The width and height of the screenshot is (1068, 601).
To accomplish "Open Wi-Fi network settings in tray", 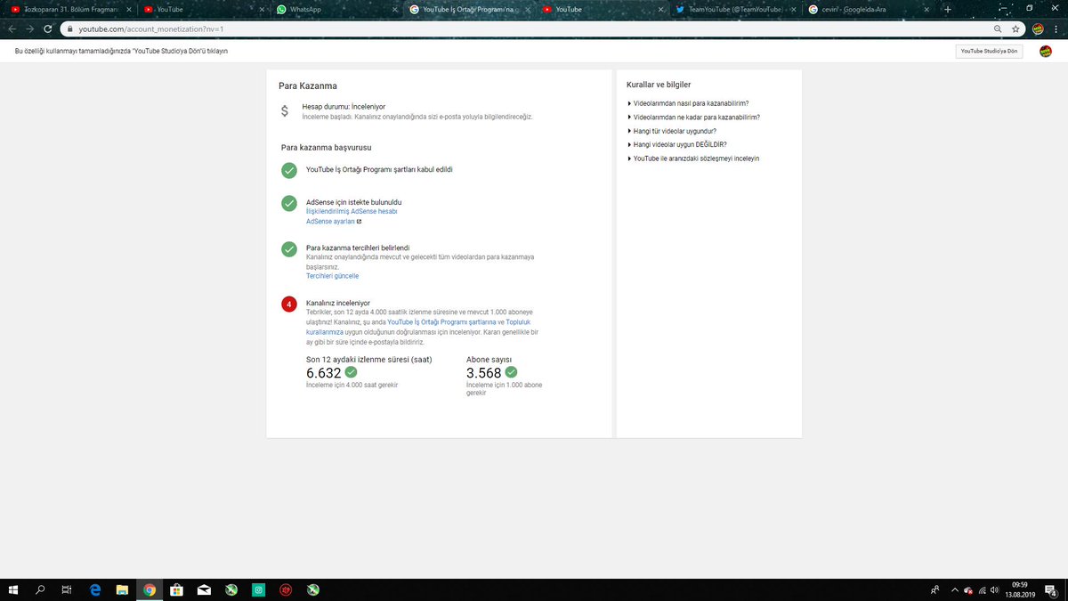I will point(980,589).
